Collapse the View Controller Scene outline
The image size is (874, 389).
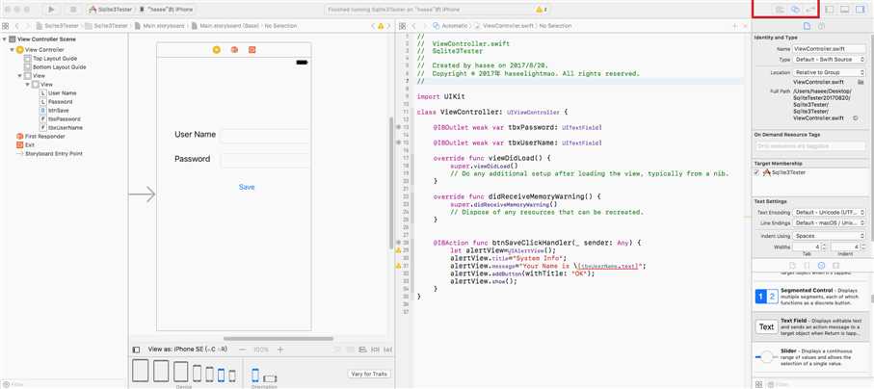(x=5, y=39)
